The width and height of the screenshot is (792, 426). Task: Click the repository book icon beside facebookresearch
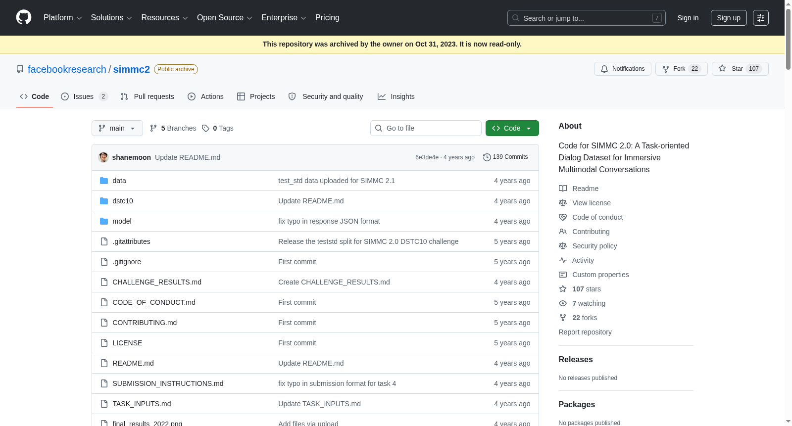coord(20,69)
